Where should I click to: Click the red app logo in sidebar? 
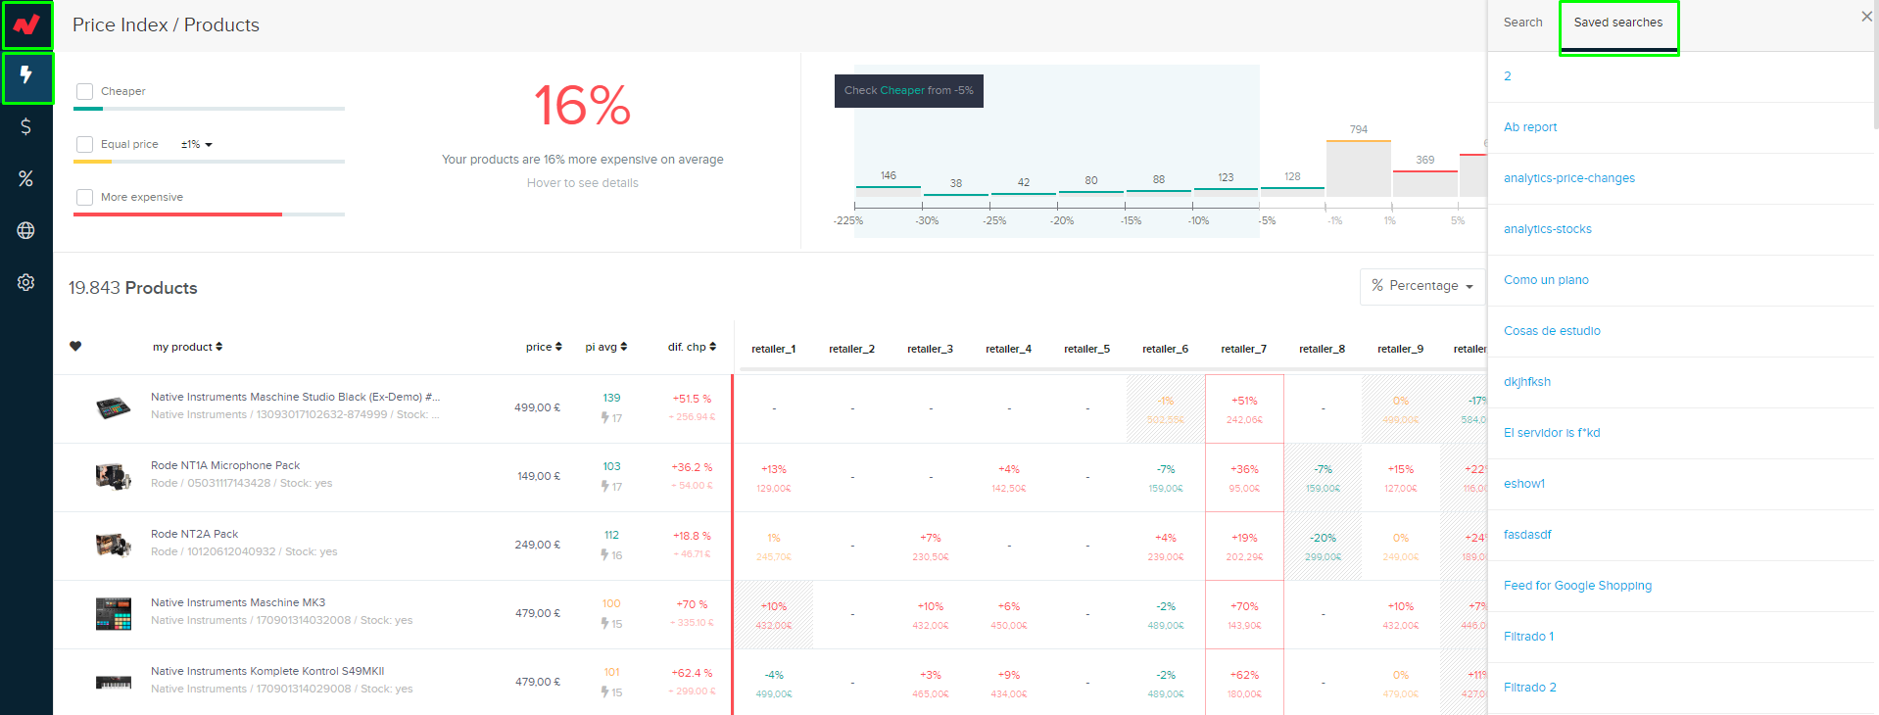26,24
